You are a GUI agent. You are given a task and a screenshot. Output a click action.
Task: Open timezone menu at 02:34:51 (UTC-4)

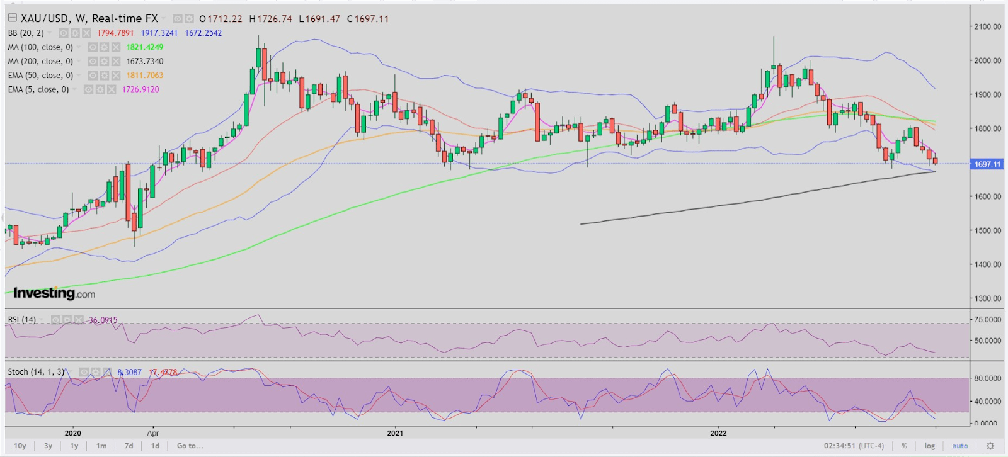(x=854, y=446)
